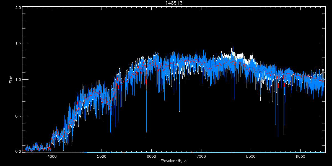Select the 6000 x-axis tick label

[151, 156]
